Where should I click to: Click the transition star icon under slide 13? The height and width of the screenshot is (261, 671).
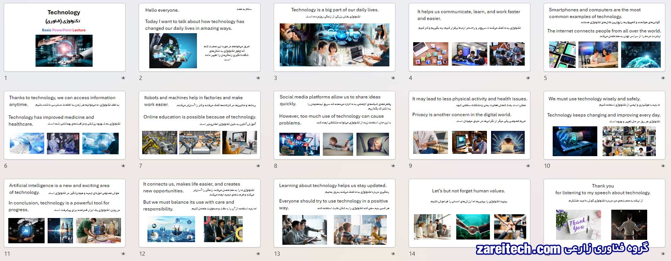(393, 254)
